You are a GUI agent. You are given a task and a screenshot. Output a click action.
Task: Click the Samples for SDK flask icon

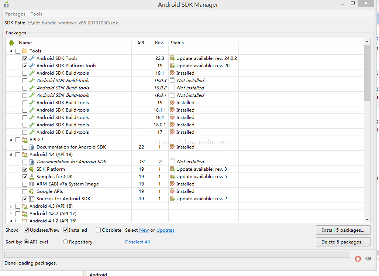pos(32,177)
